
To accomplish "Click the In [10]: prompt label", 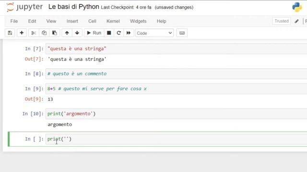I will [33, 114].
